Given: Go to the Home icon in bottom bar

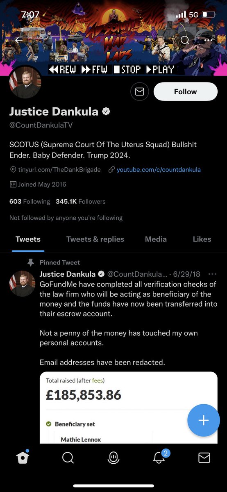Looking at the screenshot, I should coord(23,458).
